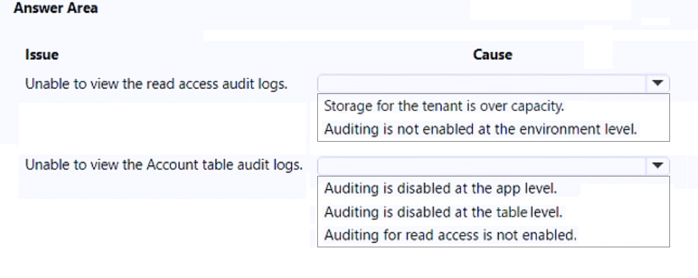Click the 'Answer Area' heading
Image resolution: width=698 pixels, height=278 pixels.
click(55, 9)
